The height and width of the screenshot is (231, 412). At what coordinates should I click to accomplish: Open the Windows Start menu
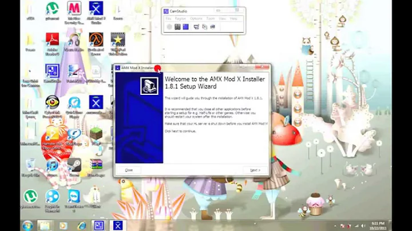27,225
